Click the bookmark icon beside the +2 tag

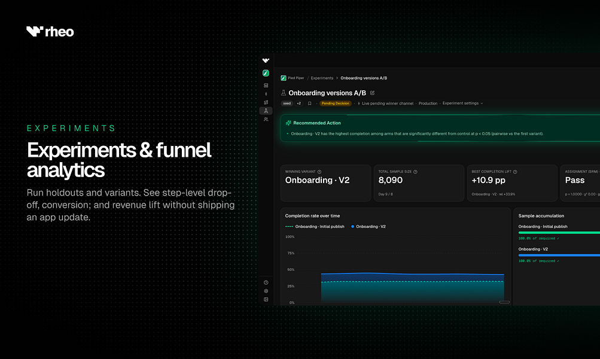coord(309,104)
